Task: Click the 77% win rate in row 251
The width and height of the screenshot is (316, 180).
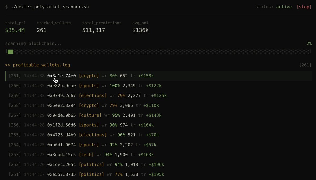Action: pyautogui.click(x=118, y=174)
